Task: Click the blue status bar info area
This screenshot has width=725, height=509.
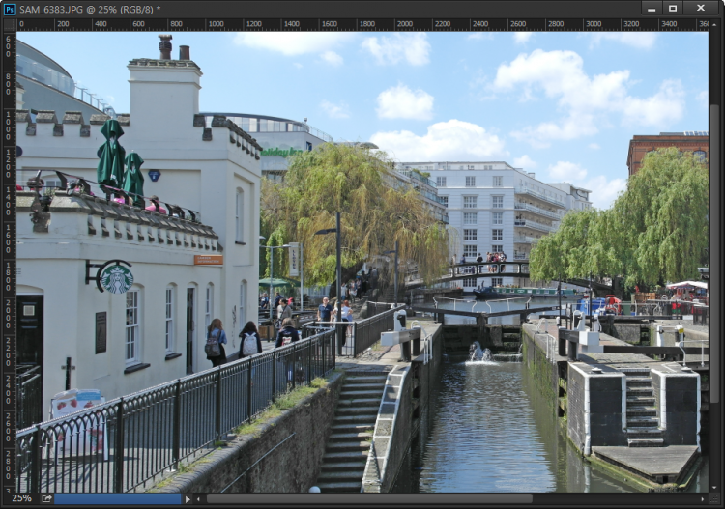Action: (118, 498)
